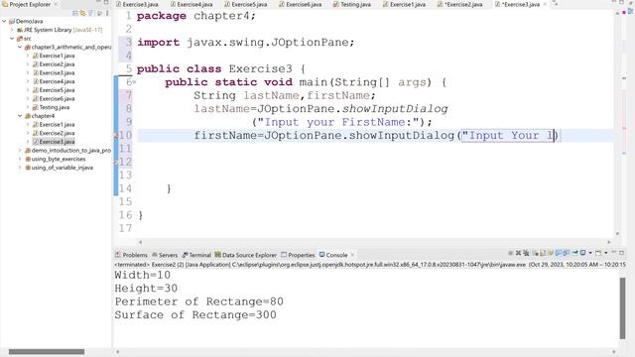Click using_of_variable_injava package icon
The width and height of the screenshot is (635, 357).
(28, 168)
